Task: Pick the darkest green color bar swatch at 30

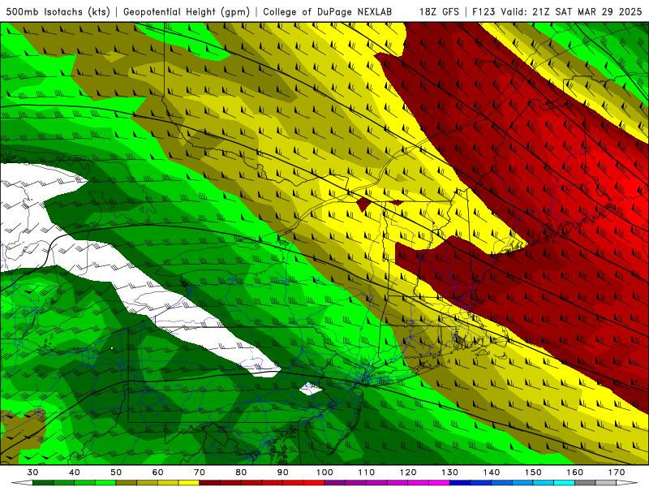Action: (x=43, y=483)
